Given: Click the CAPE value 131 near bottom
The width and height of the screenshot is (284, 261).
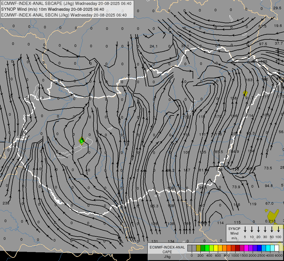Looking at the screenshot, I should (x=155, y=241).
